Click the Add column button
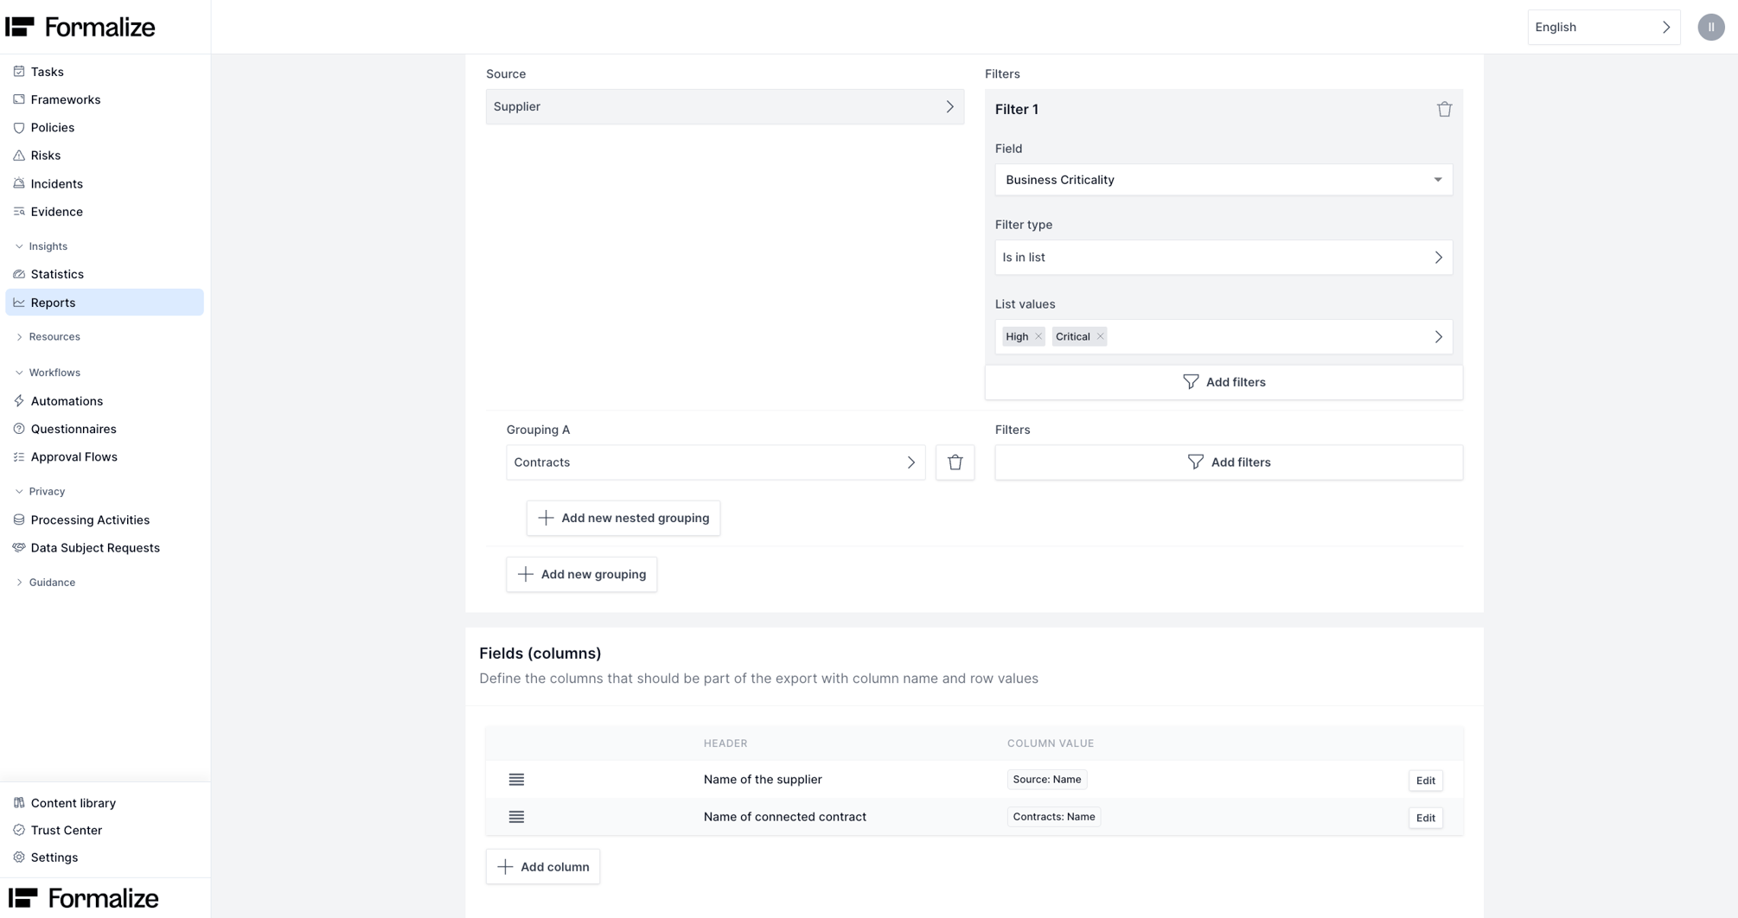1738x918 pixels. coord(543,866)
